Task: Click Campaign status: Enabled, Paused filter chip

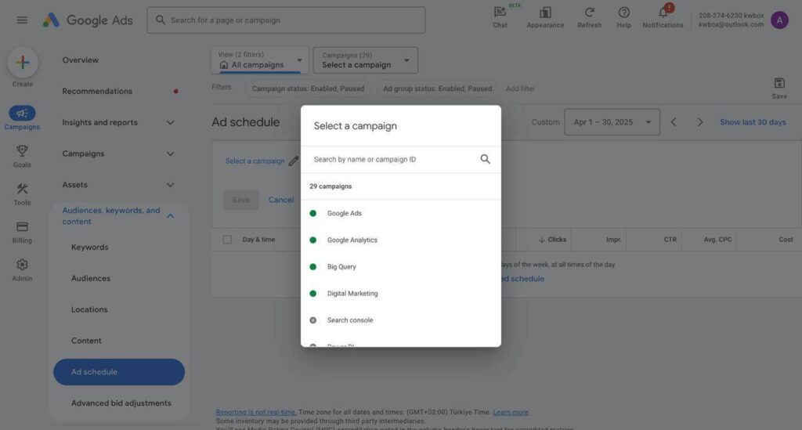Action: [308, 89]
